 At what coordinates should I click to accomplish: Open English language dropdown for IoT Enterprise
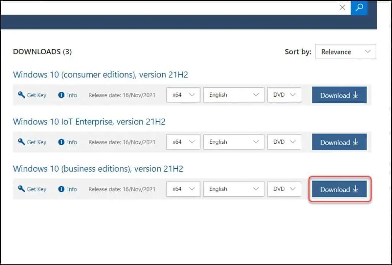pyautogui.click(x=234, y=142)
